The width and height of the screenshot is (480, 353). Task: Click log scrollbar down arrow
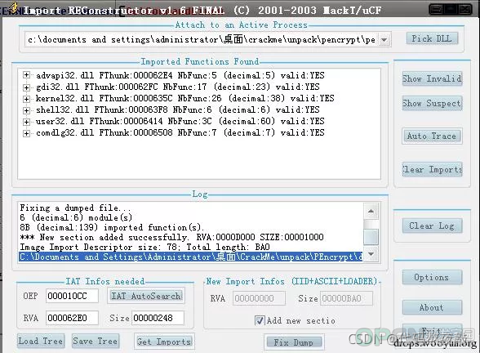371,254
